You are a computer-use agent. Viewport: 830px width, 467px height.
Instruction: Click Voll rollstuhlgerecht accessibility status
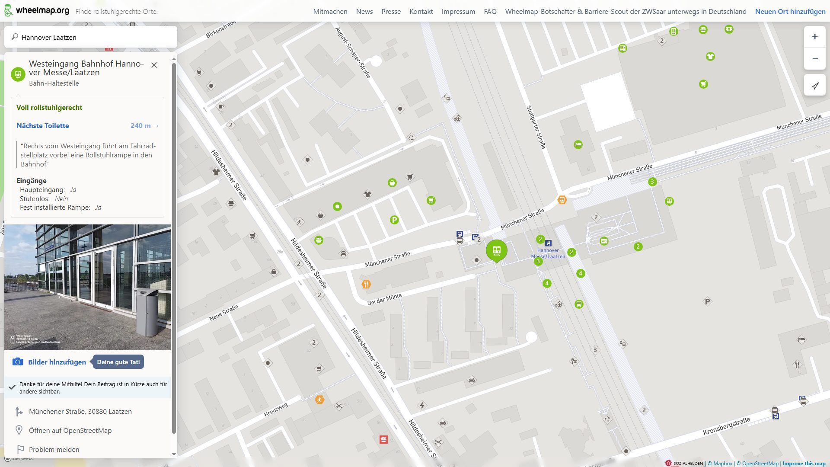click(x=49, y=108)
